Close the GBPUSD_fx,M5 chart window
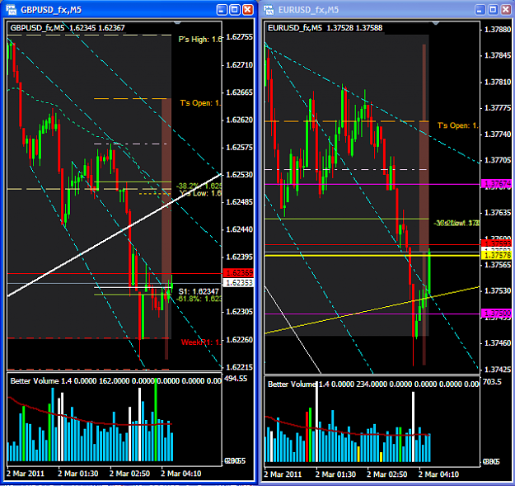Viewport: 515px width, 486px height. 248,10
